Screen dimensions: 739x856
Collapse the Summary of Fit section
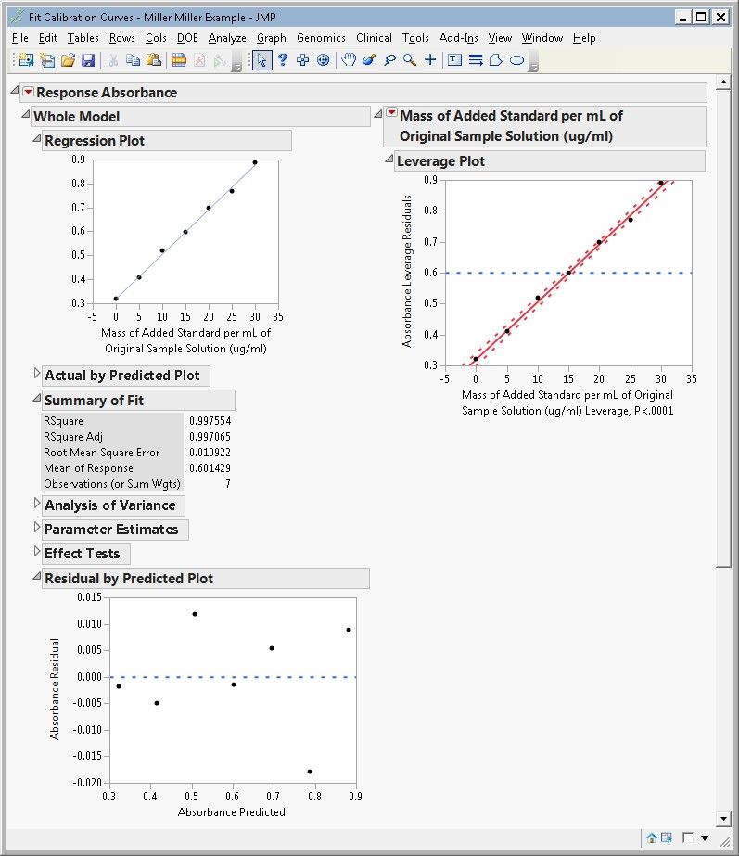coord(36,398)
